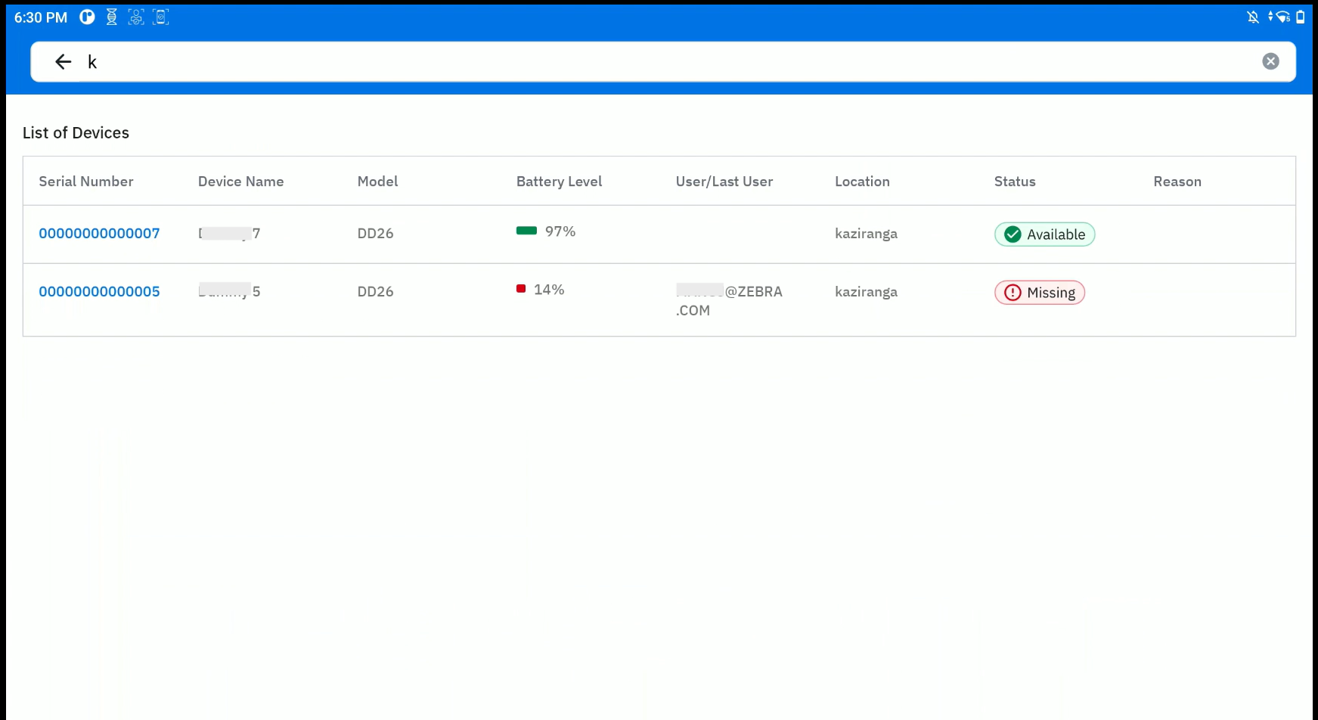Click the green 97% battery level bar
This screenshot has height=720, width=1318.
click(526, 231)
